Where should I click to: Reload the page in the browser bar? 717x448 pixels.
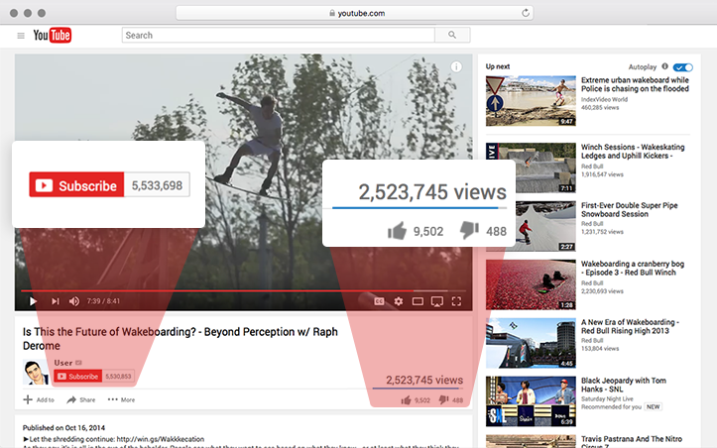526,13
